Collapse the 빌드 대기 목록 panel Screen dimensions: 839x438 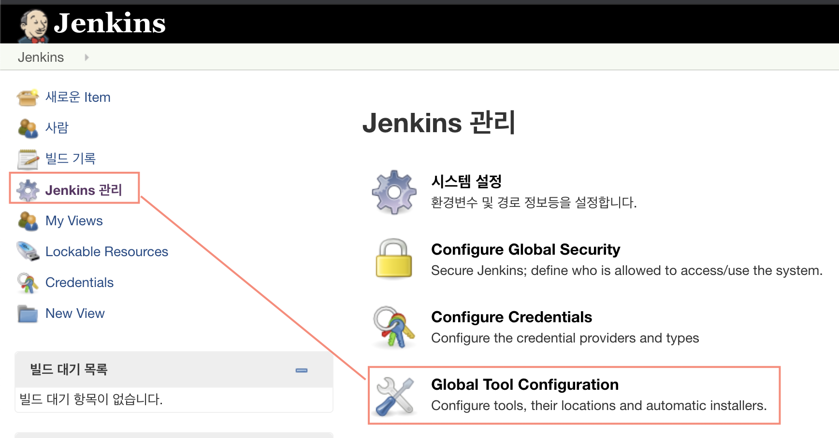click(302, 370)
